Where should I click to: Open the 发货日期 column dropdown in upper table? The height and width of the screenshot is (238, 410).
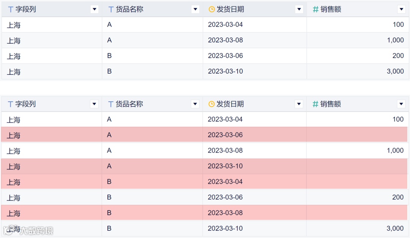tap(299, 9)
